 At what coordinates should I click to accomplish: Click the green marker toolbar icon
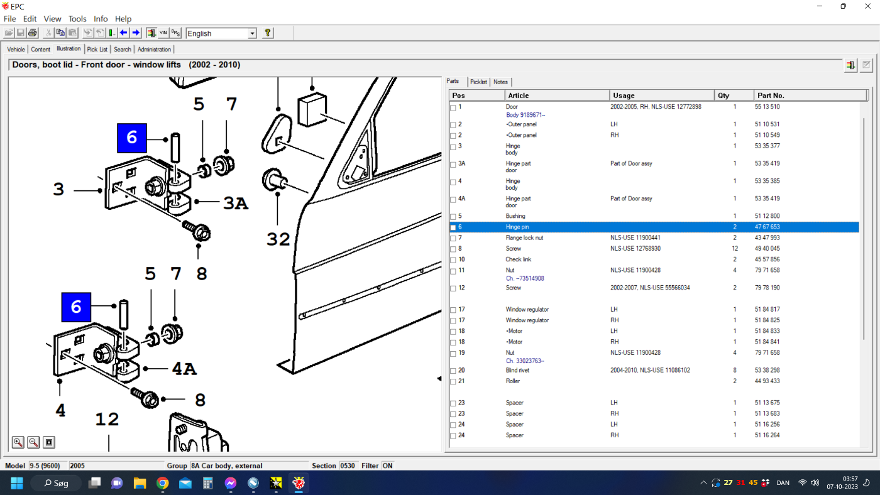112,33
